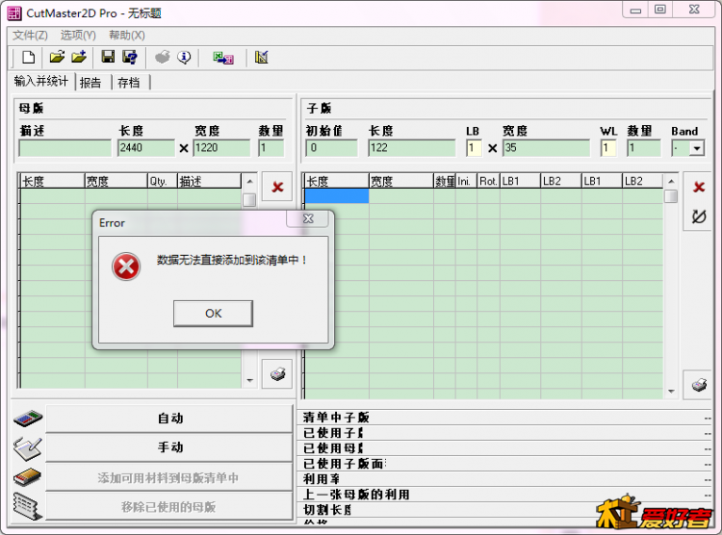Switch to the 输入并统计 tab

41,81
